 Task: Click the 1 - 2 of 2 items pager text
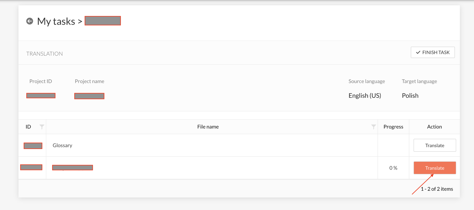437,189
